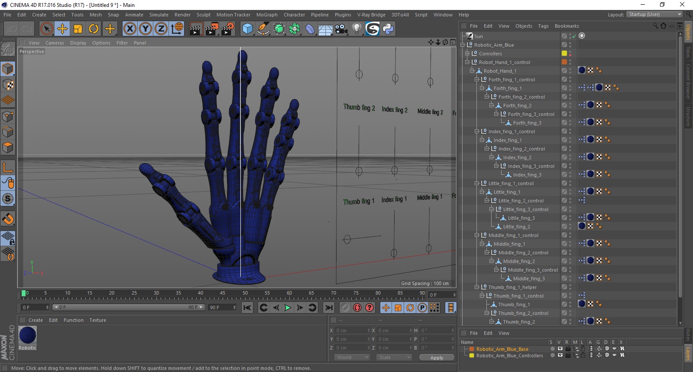Switch to Texture mode
693x372 pixels.
(x=8, y=84)
